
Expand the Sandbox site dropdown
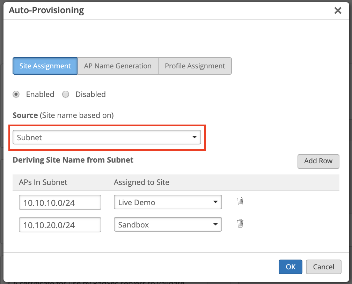[x=168, y=225]
